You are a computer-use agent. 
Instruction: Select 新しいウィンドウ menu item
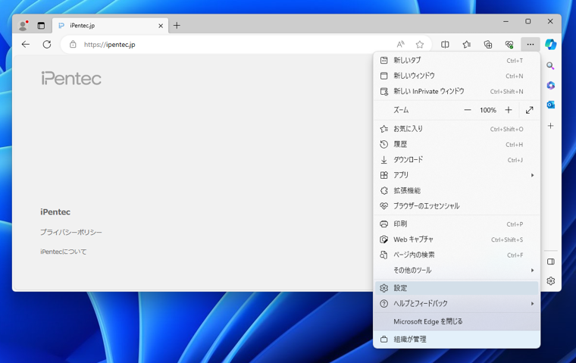[x=456, y=76]
